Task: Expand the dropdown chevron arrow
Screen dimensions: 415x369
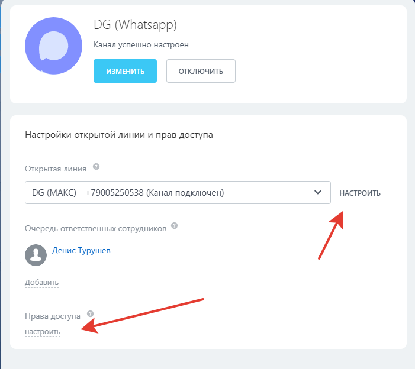Action: (x=318, y=192)
